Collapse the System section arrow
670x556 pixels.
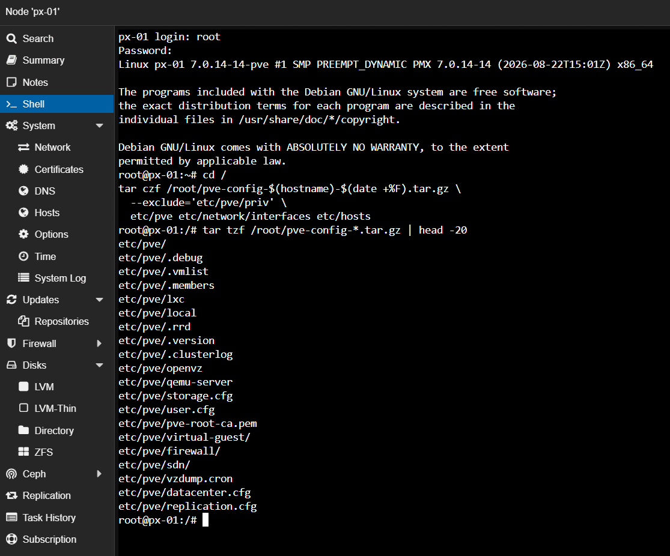[x=100, y=125]
